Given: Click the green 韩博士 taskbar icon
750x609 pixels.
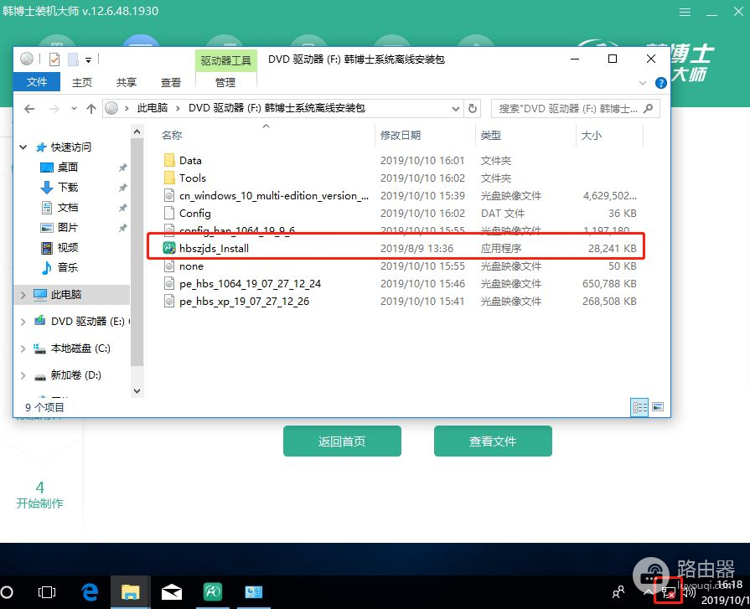Looking at the screenshot, I should tap(213, 592).
